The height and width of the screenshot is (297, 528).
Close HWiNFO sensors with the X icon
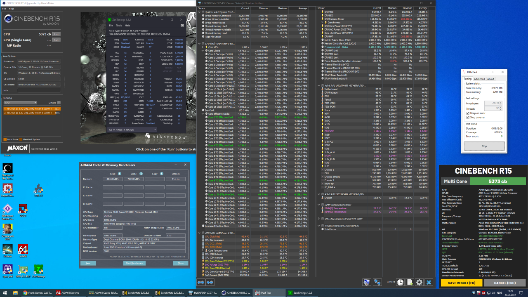point(429,282)
